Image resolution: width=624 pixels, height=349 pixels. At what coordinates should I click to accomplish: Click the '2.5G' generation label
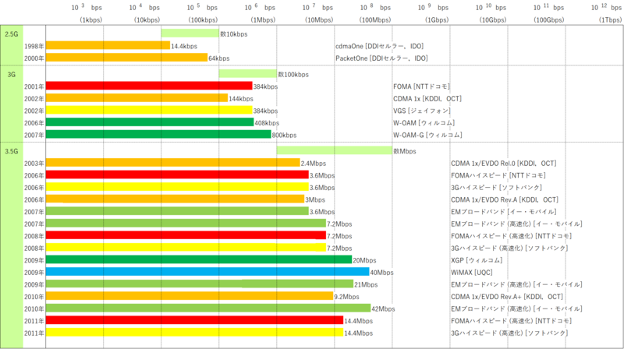coord(12,34)
